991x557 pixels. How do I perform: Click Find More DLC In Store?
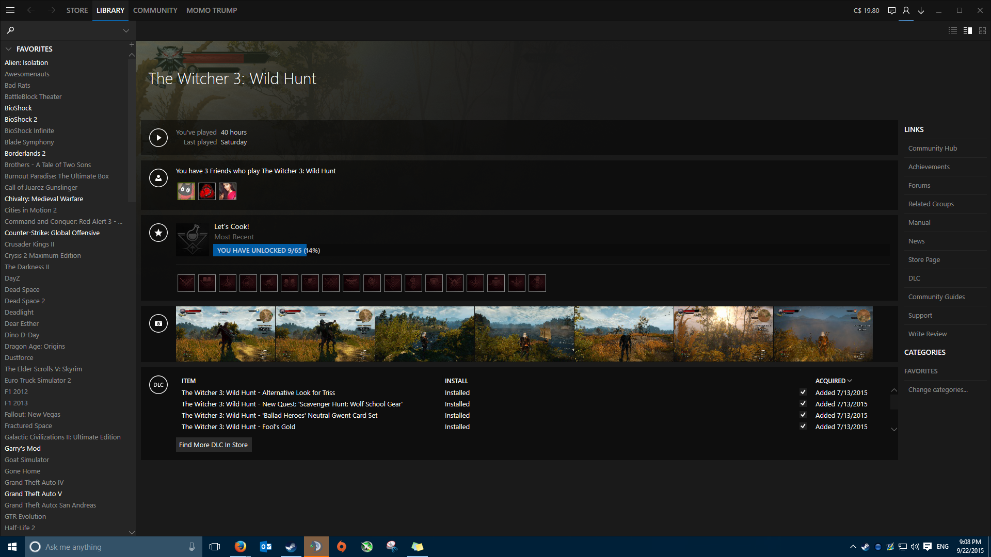pyautogui.click(x=214, y=445)
